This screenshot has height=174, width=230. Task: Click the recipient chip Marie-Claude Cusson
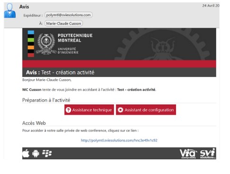(63, 24)
